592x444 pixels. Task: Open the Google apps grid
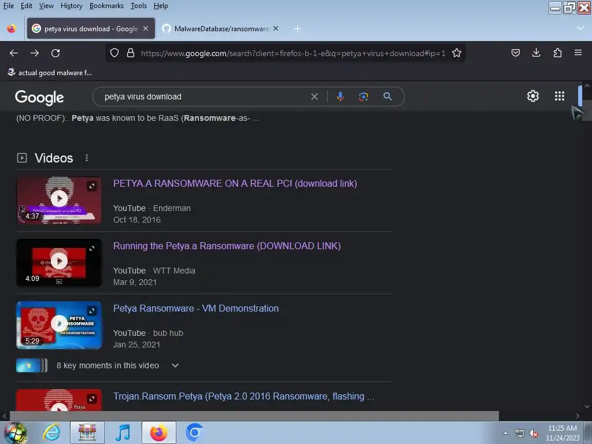click(x=560, y=96)
